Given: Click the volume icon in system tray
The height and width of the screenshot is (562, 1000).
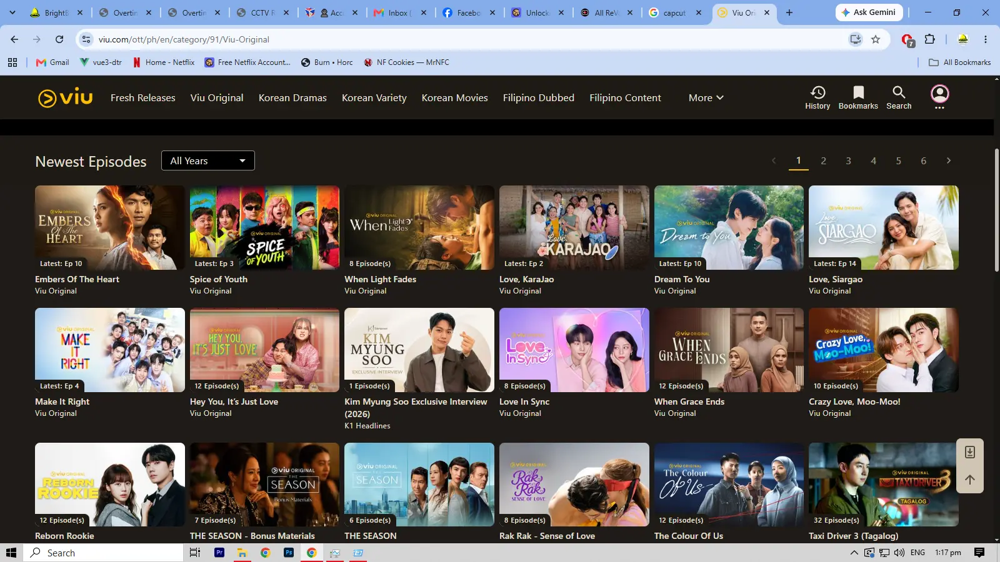Looking at the screenshot, I should [899, 553].
